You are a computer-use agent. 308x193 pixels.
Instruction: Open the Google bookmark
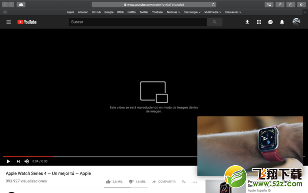109,12
